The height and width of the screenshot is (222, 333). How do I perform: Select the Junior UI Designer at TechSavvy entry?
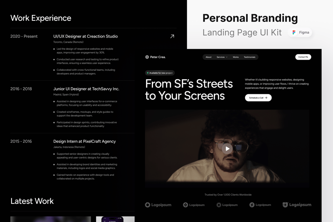(x=86, y=89)
